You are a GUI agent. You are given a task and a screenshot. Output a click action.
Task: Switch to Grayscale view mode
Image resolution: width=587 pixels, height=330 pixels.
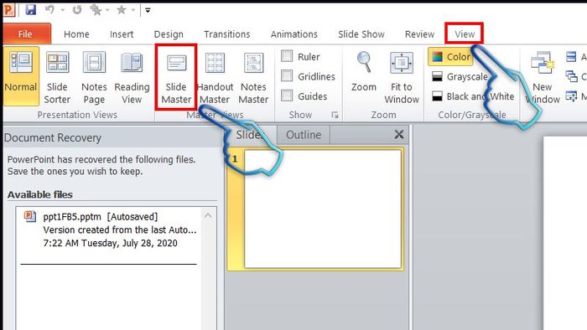(460, 76)
